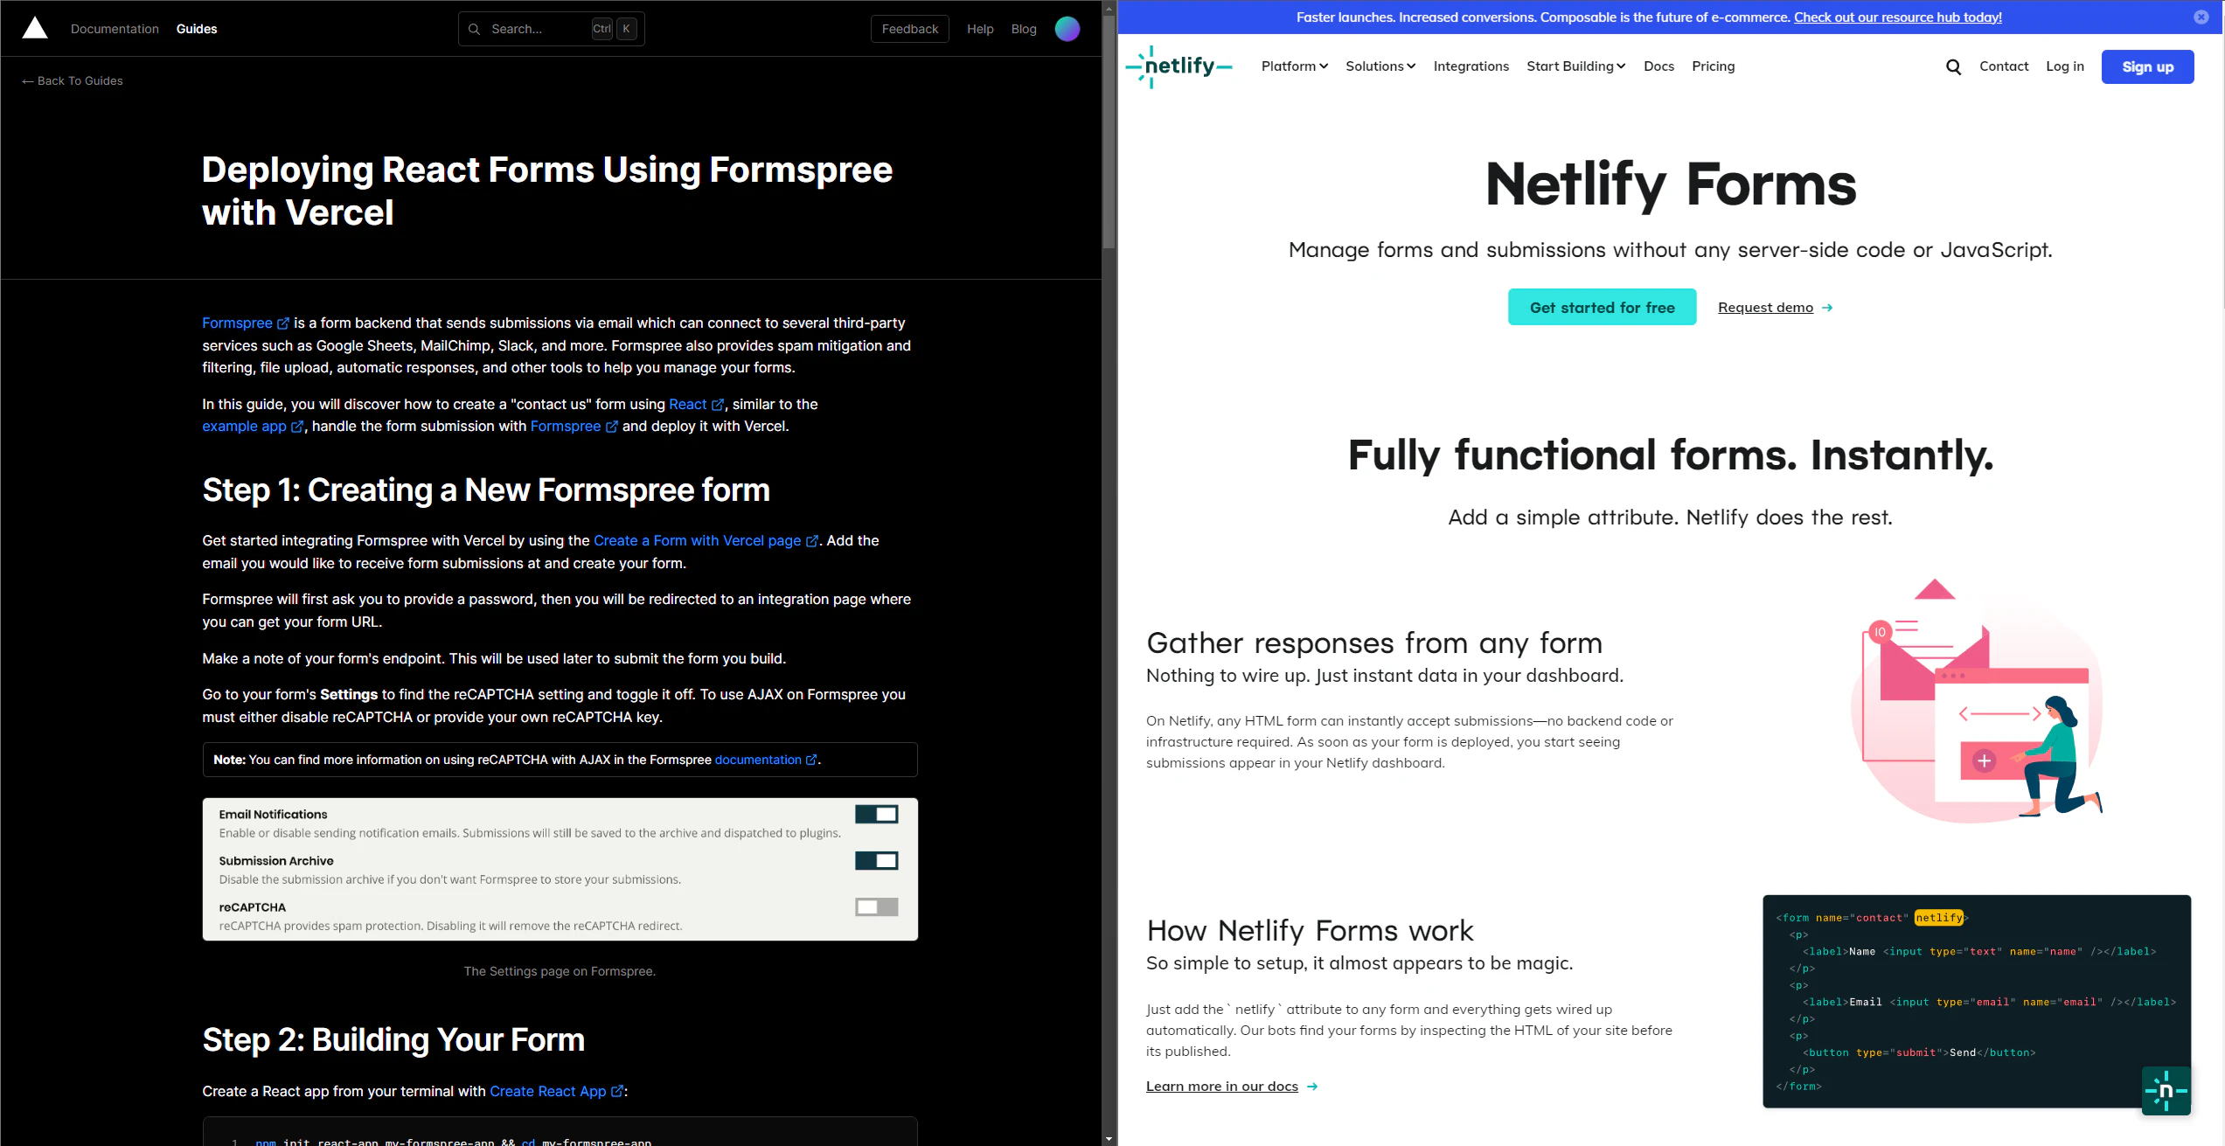Click external link icon after Create React App
This screenshot has width=2225, height=1146.
click(x=617, y=1091)
